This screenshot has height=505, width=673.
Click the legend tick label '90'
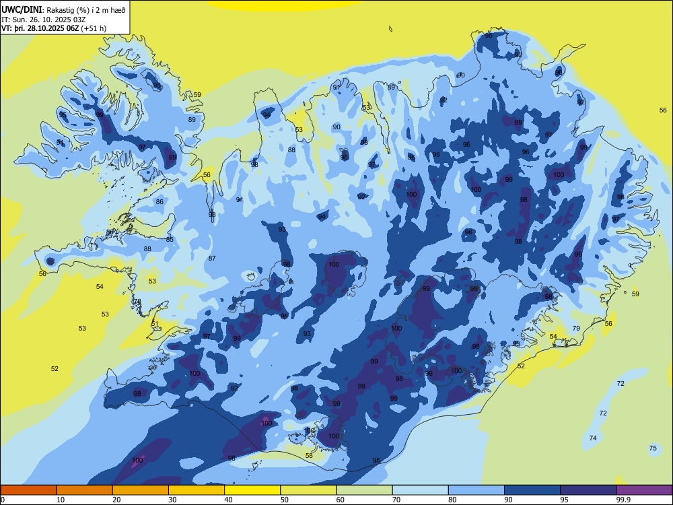click(509, 500)
